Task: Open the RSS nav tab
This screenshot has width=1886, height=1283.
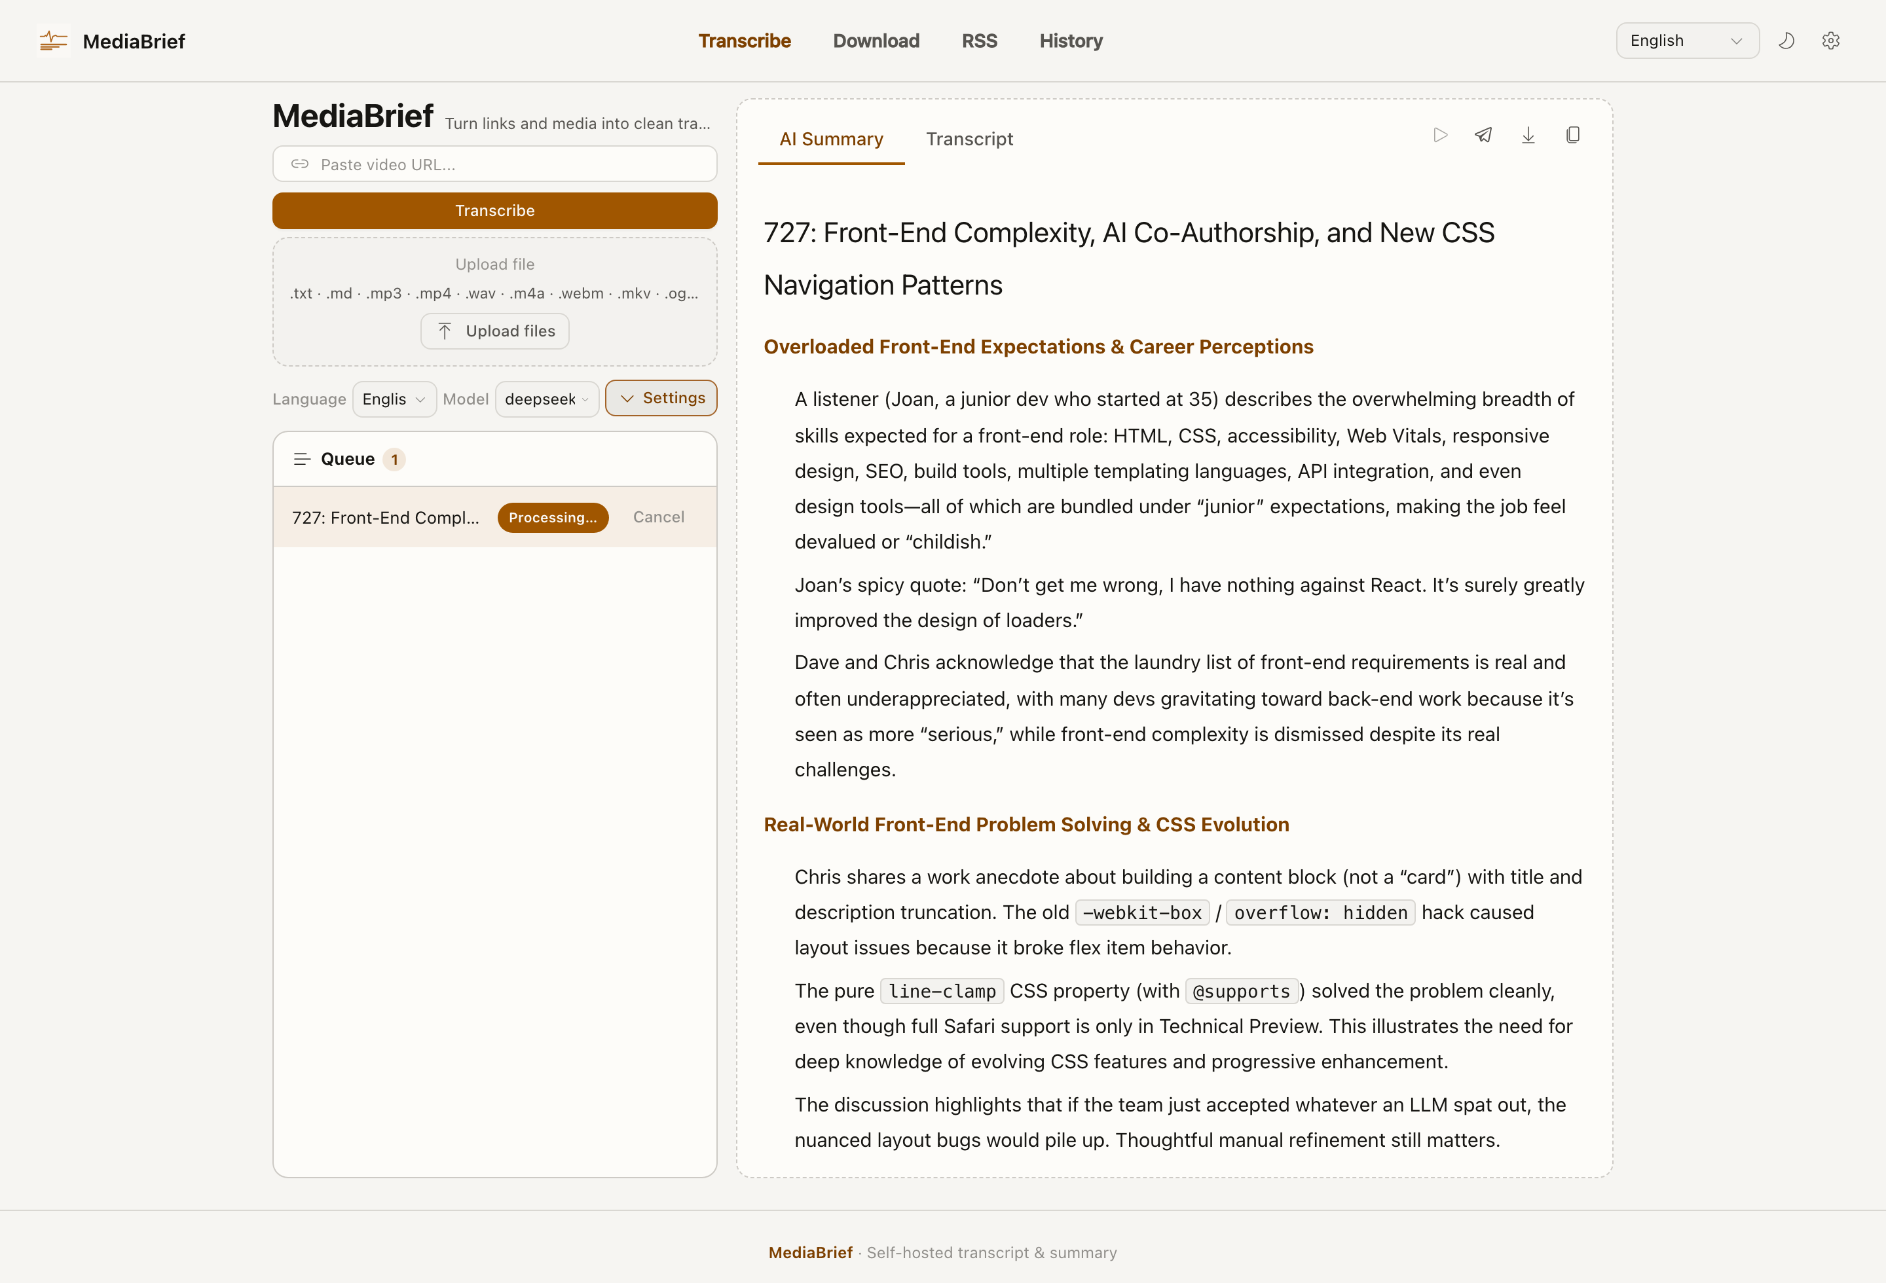Action: click(x=980, y=41)
